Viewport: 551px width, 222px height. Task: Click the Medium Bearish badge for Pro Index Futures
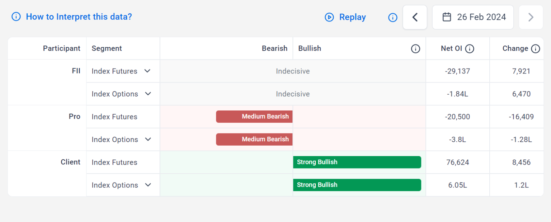(254, 116)
